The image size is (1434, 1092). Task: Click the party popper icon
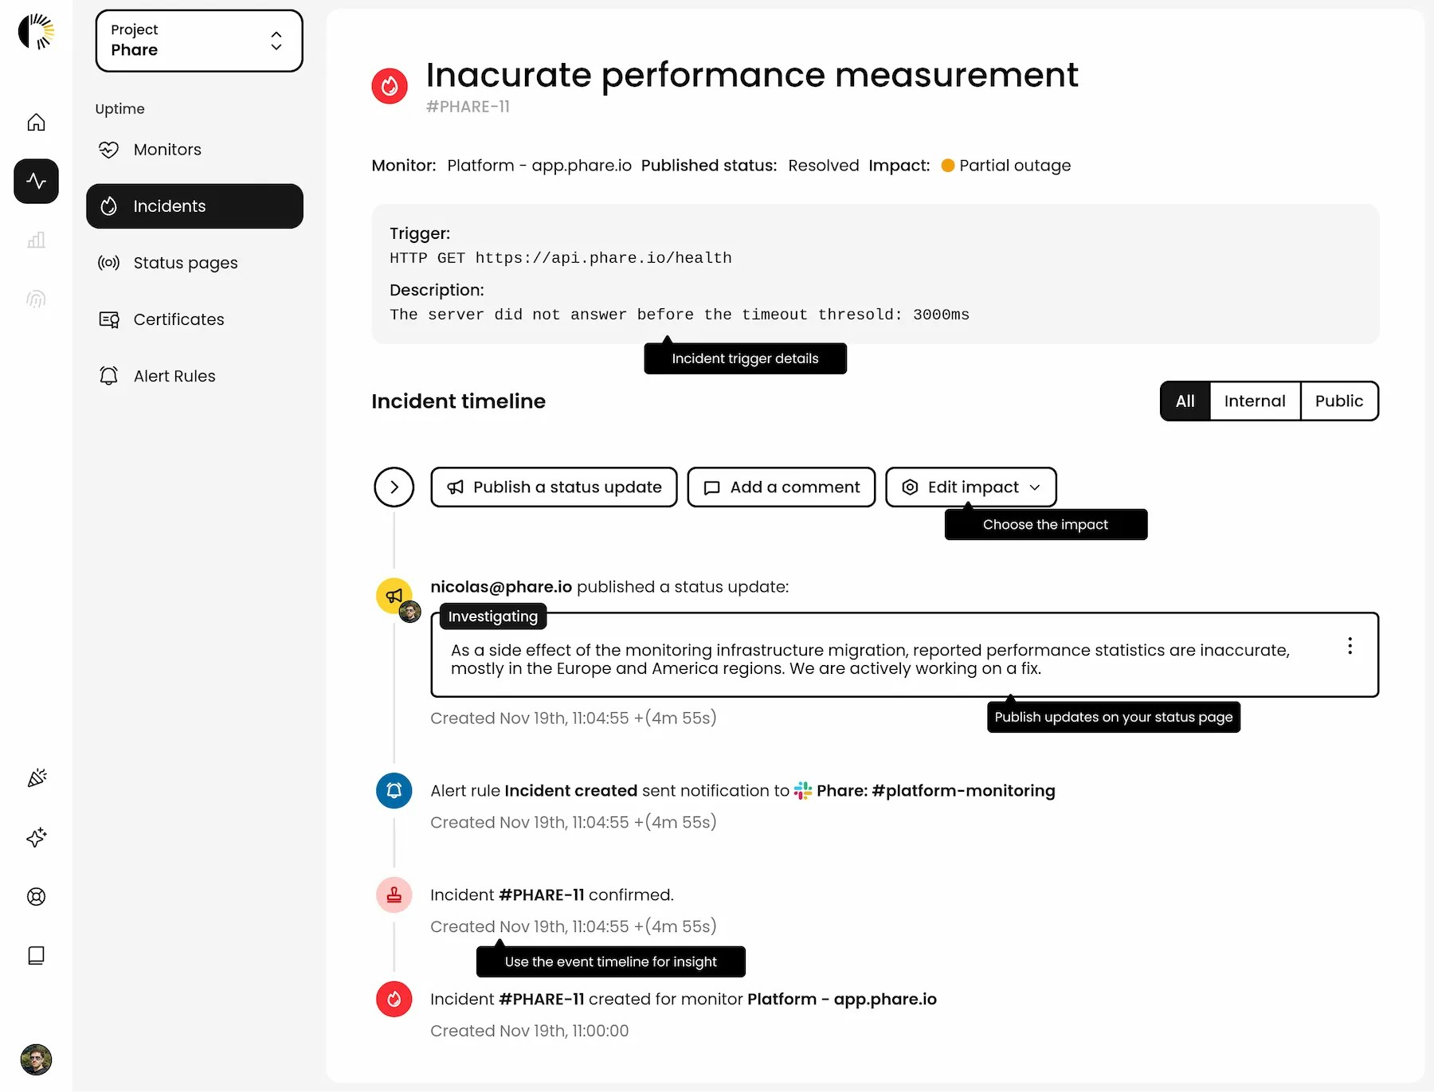pyautogui.click(x=36, y=778)
